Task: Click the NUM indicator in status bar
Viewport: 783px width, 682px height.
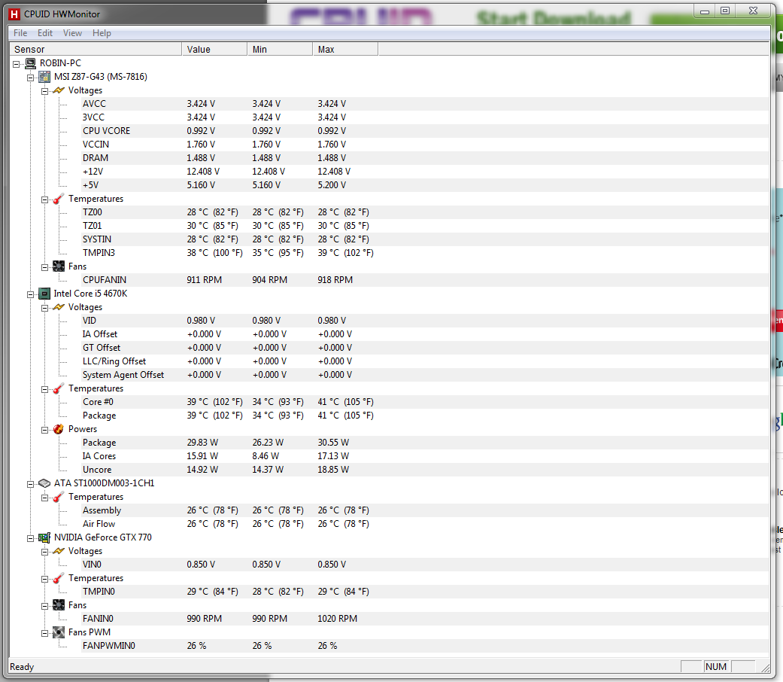Action: (x=716, y=666)
